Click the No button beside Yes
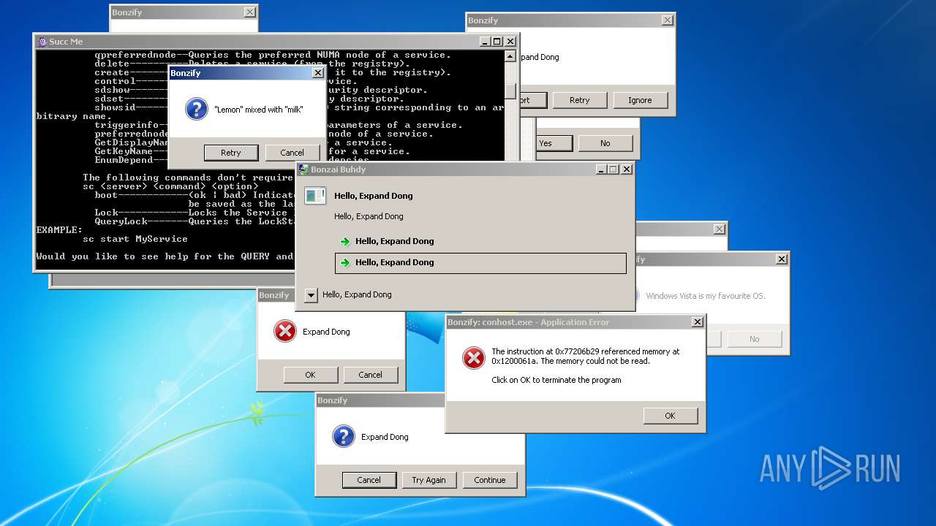 tap(605, 143)
